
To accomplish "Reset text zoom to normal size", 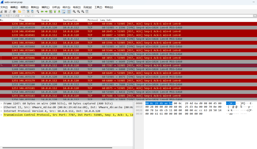I will (x=83, y=12).
